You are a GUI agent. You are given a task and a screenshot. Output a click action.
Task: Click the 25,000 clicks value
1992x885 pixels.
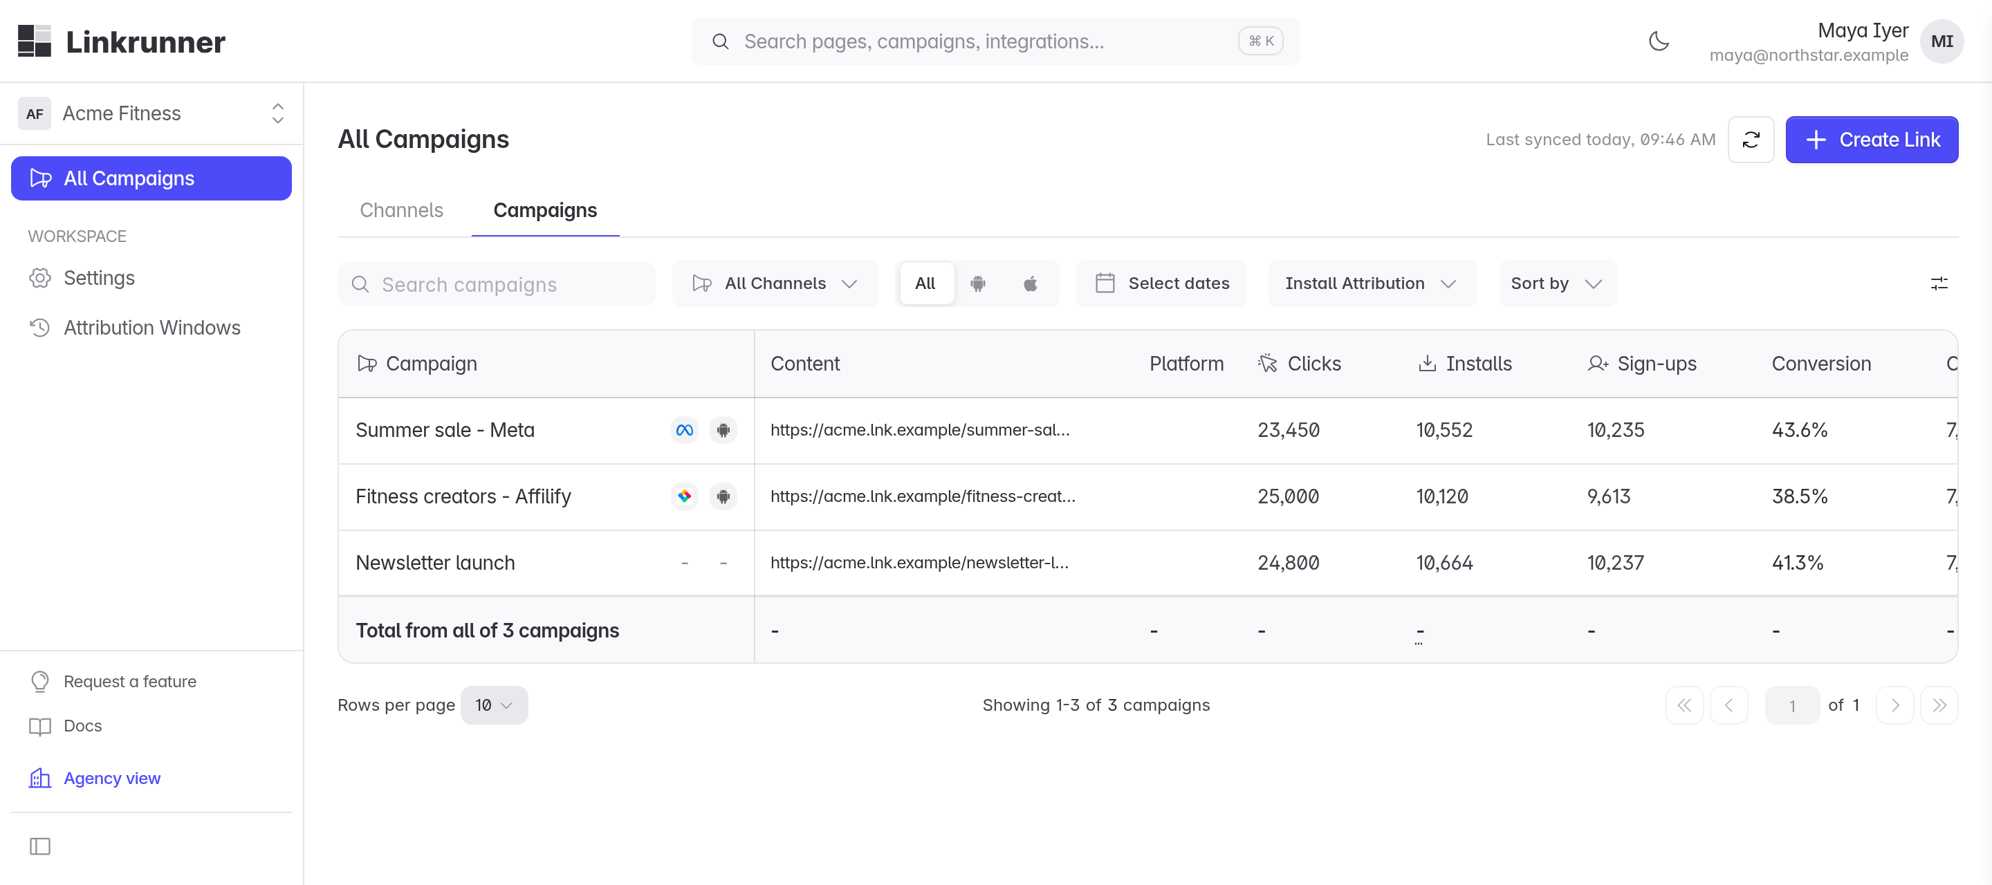tap(1289, 496)
